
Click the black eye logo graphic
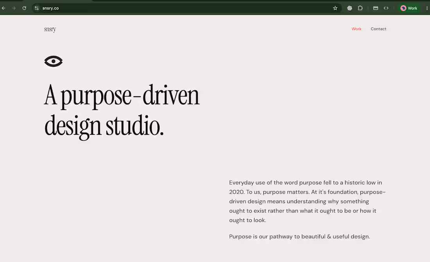[x=54, y=61]
